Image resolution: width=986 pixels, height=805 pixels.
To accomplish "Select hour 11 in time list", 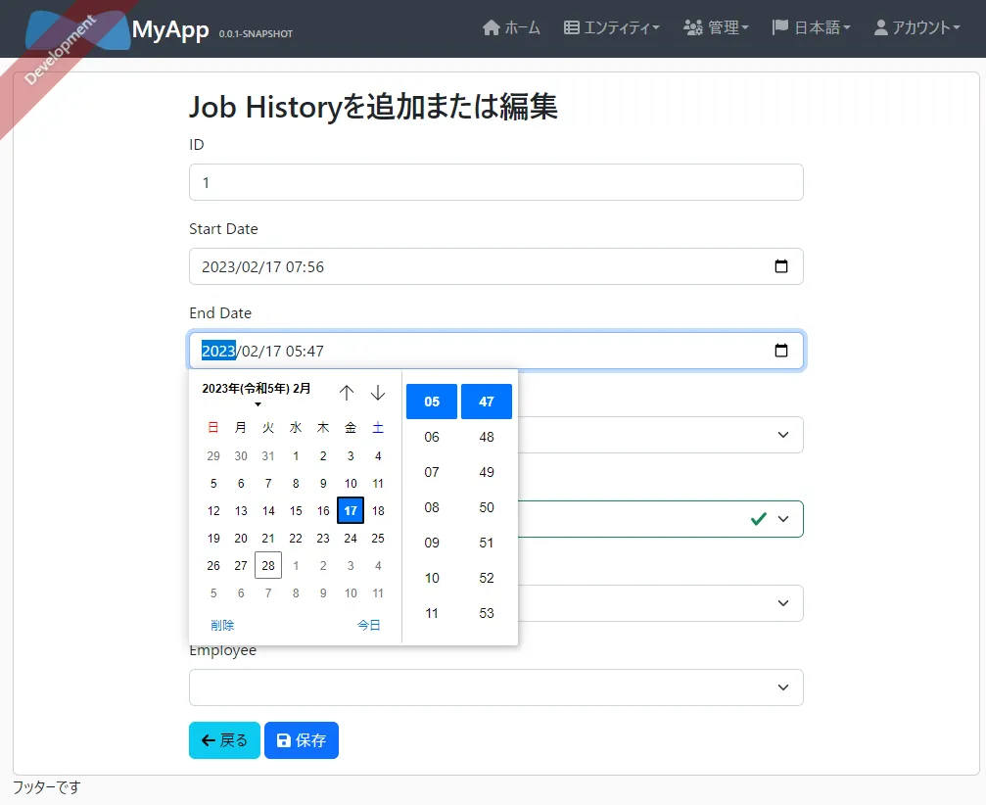I will tap(432, 612).
